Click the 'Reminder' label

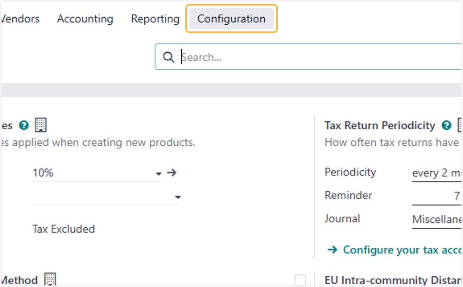point(348,195)
